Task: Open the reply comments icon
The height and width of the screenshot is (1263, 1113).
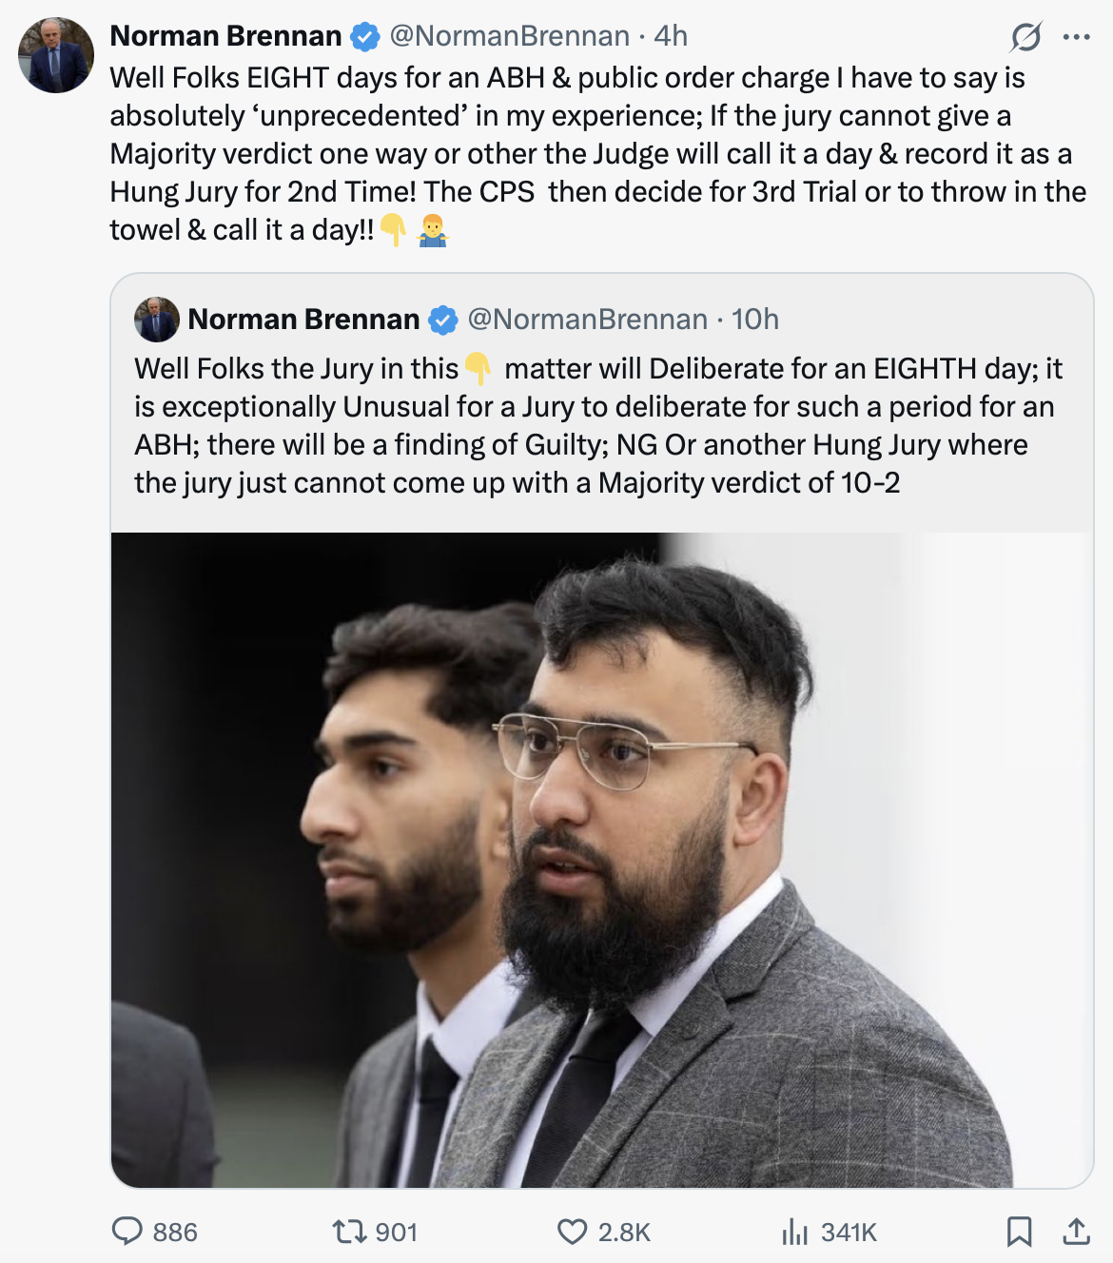Action: pos(127,1232)
